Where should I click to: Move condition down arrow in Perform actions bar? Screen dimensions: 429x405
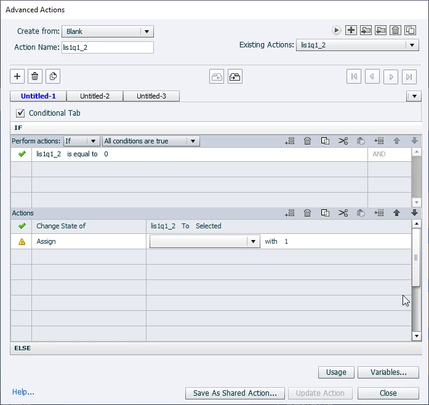click(x=414, y=141)
